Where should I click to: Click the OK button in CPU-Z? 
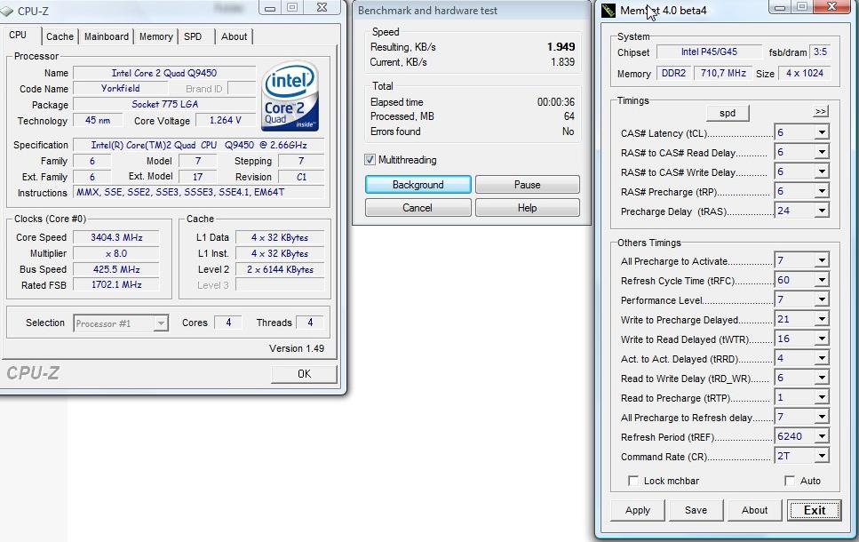[x=304, y=374]
